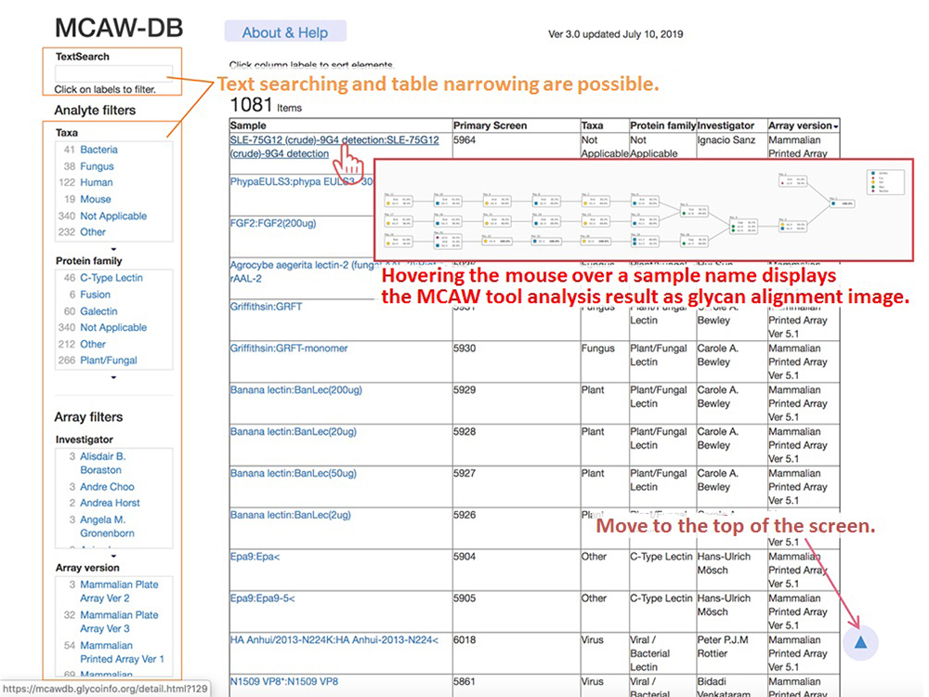Filter by investigator Alisdair B. Boraston
Screen dimensions: 929x697
pyautogui.click(x=102, y=463)
